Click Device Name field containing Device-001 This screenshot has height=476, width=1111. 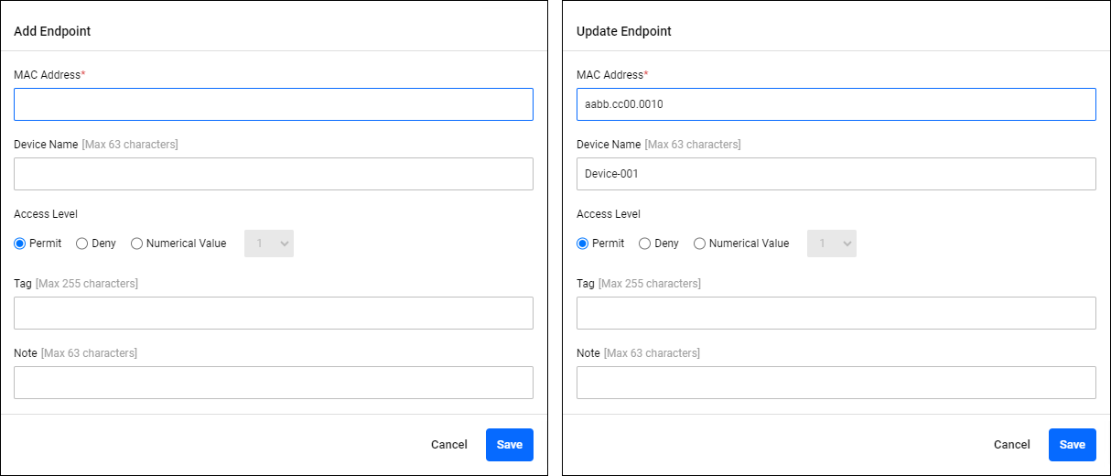pos(836,174)
